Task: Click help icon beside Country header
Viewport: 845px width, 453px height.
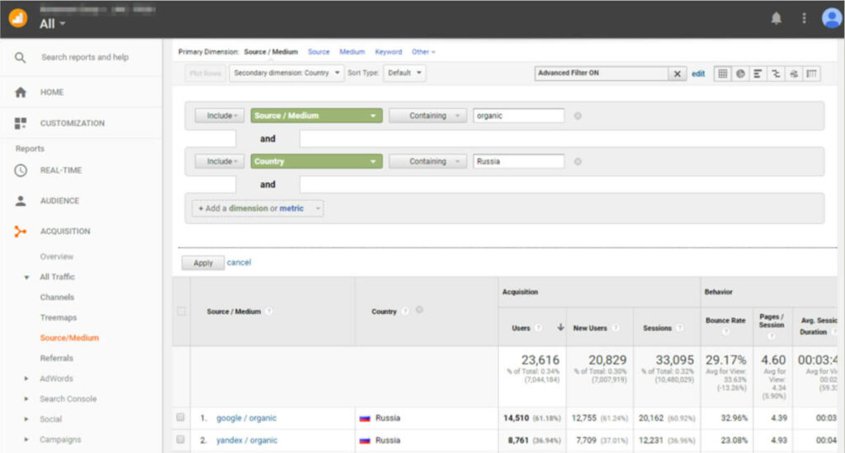Action: pos(404,311)
